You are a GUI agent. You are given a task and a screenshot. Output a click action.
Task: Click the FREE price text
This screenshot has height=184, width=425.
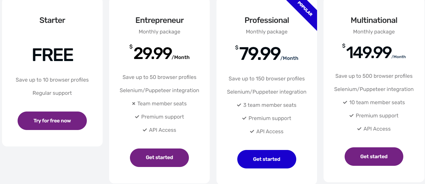click(53, 55)
